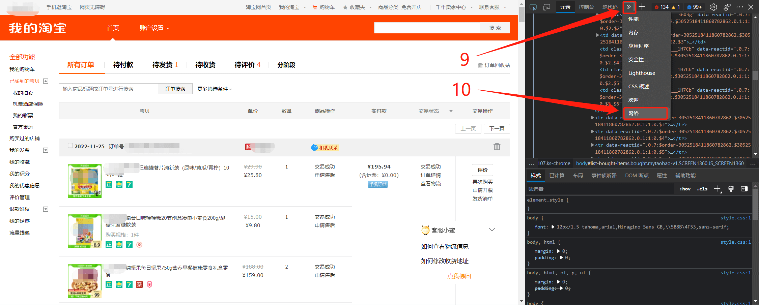Expand the 退款维权 sidebar section
759x305 pixels.
pos(46,209)
